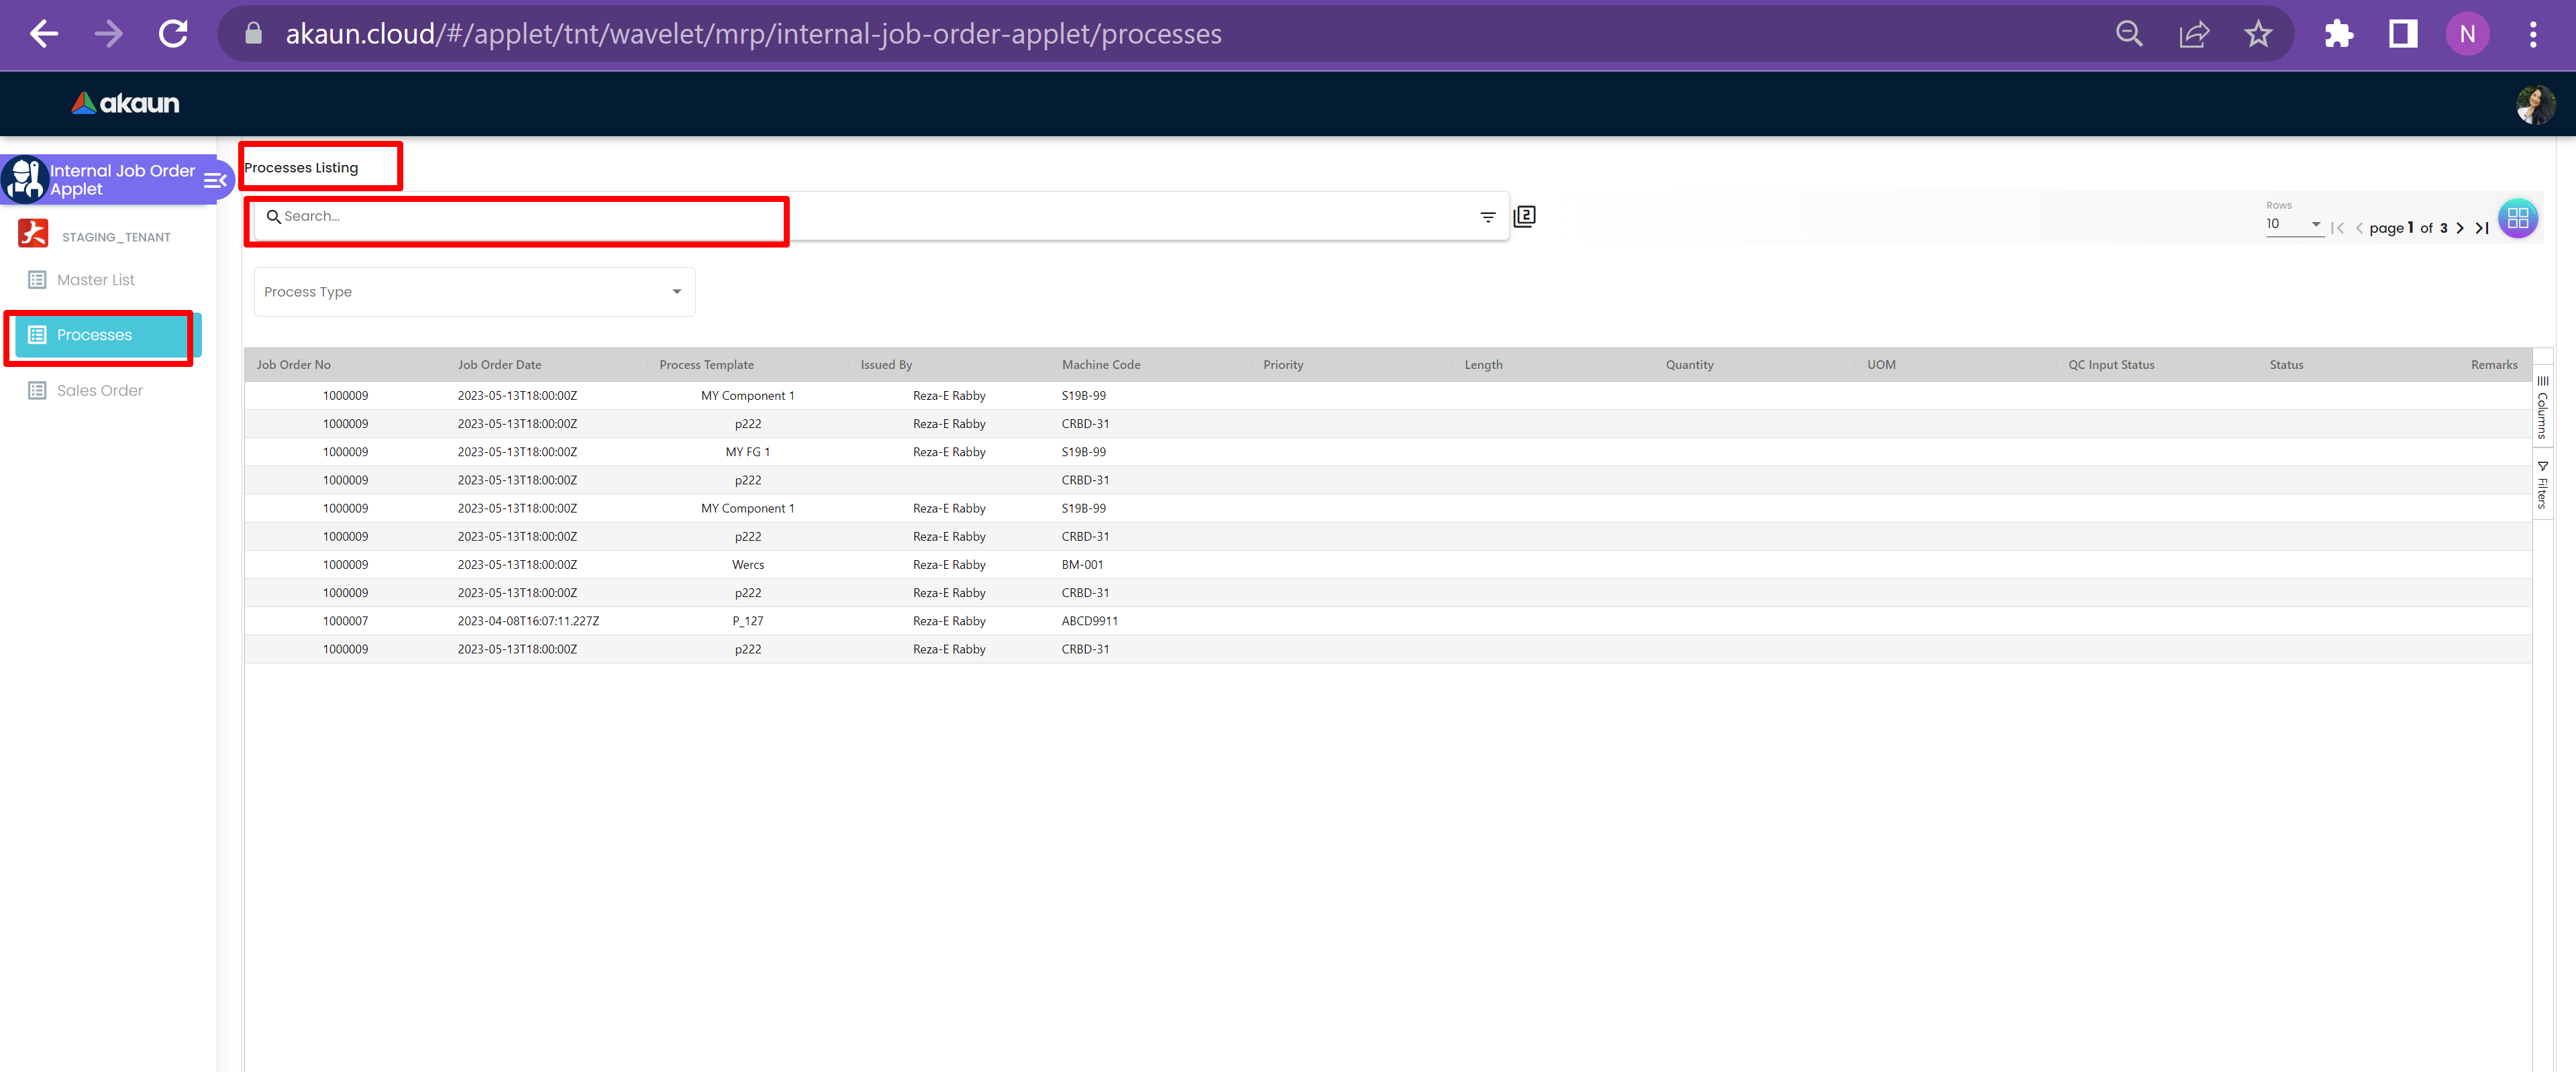Go to next page arrow
2576x1072 pixels.
[2460, 228]
